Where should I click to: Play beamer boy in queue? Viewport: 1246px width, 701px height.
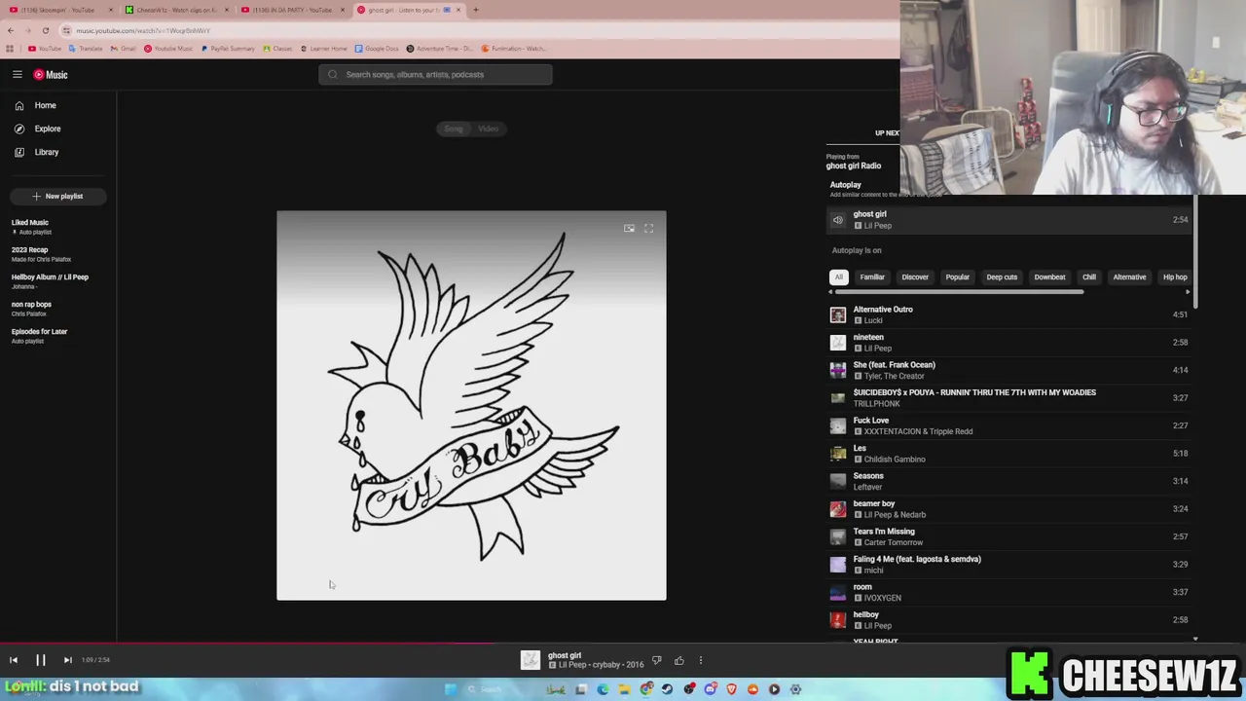click(x=1009, y=509)
